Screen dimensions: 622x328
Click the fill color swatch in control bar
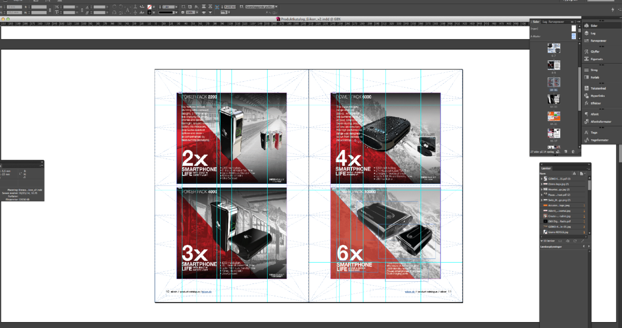click(149, 7)
